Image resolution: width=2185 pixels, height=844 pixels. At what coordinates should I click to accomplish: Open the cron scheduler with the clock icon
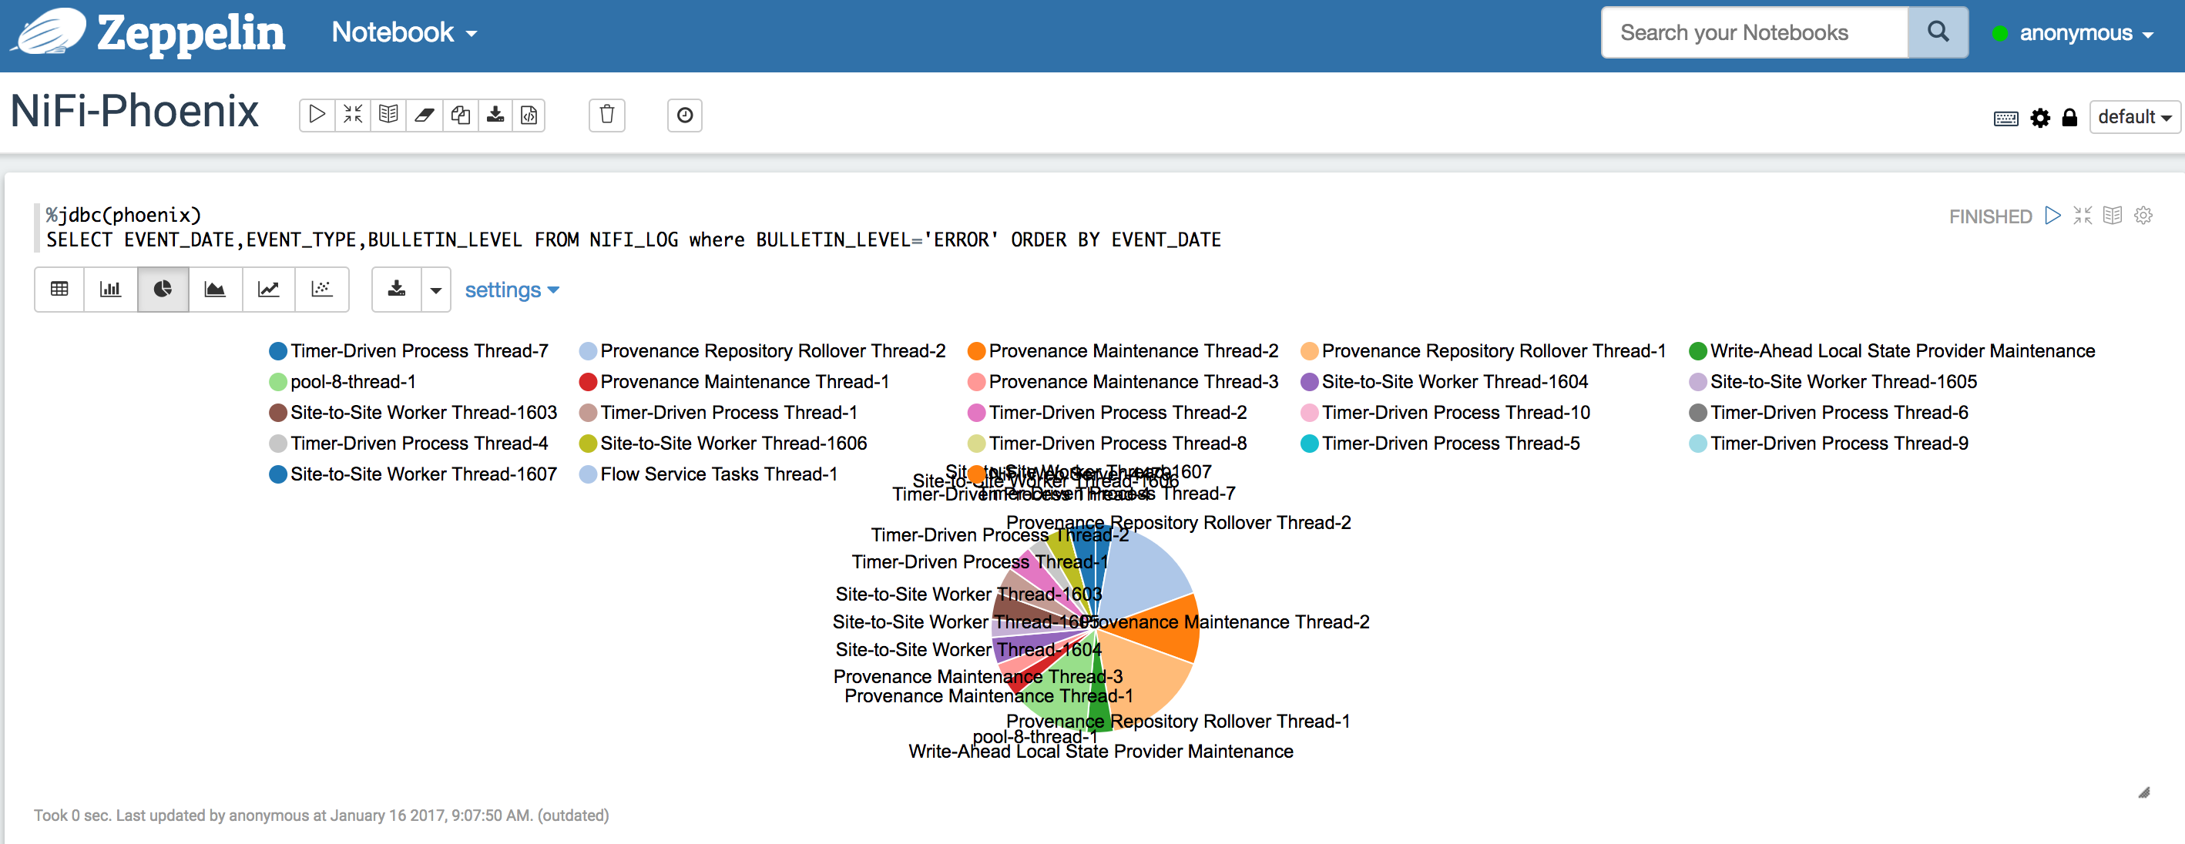pyautogui.click(x=684, y=116)
